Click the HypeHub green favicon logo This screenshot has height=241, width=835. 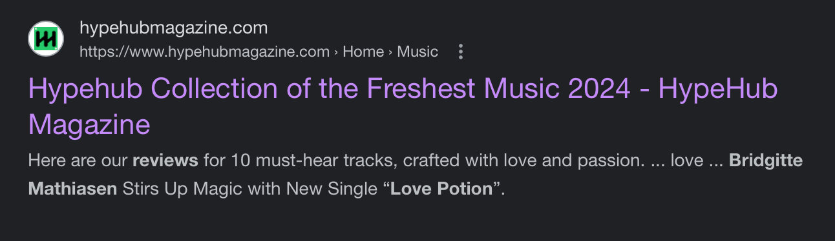click(x=46, y=39)
